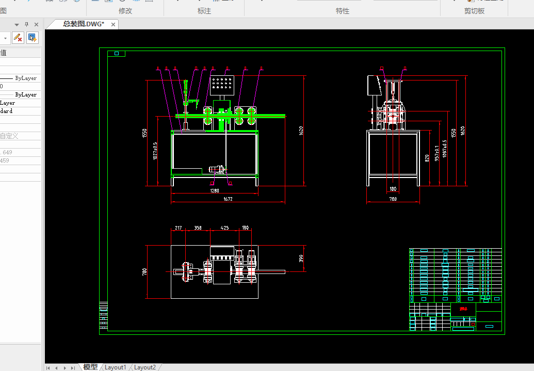Viewport: 534px width, 371px height.
Task: Click the ByLayer linetype property field
Action: point(21,78)
